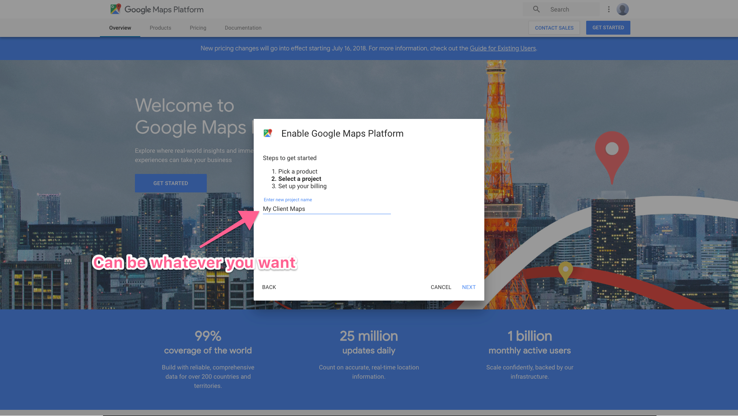Screen dimensions: 738x416
Task: Open the Products tab
Action: (x=160, y=28)
